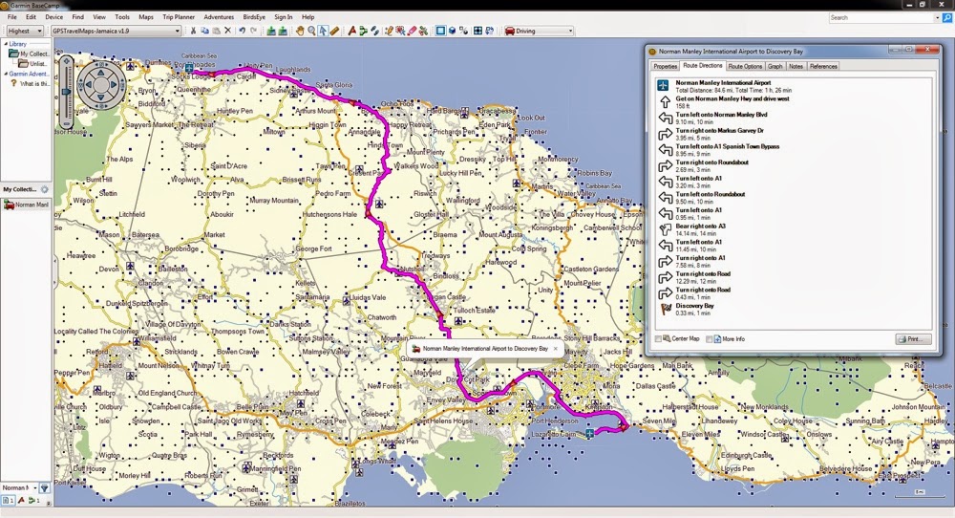Click the pan down arrow on map compass

coord(101,98)
